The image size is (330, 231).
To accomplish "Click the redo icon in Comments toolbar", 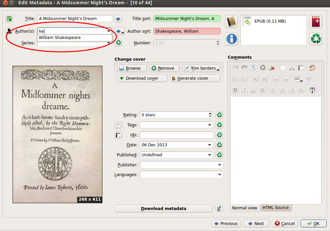I will 244,68.
